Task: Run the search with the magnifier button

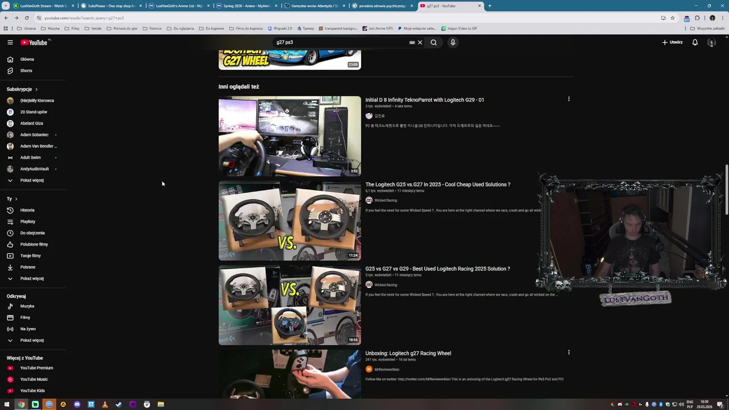Action: tap(433, 42)
